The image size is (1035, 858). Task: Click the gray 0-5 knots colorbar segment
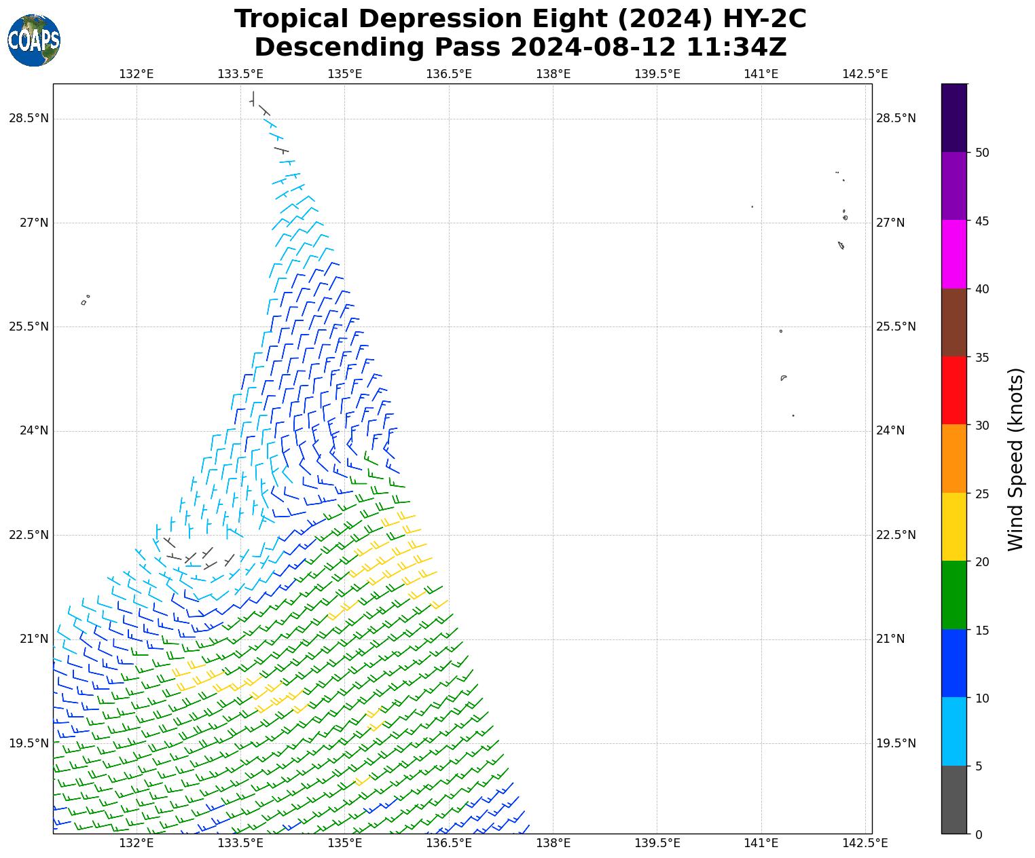click(x=954, y=800)
